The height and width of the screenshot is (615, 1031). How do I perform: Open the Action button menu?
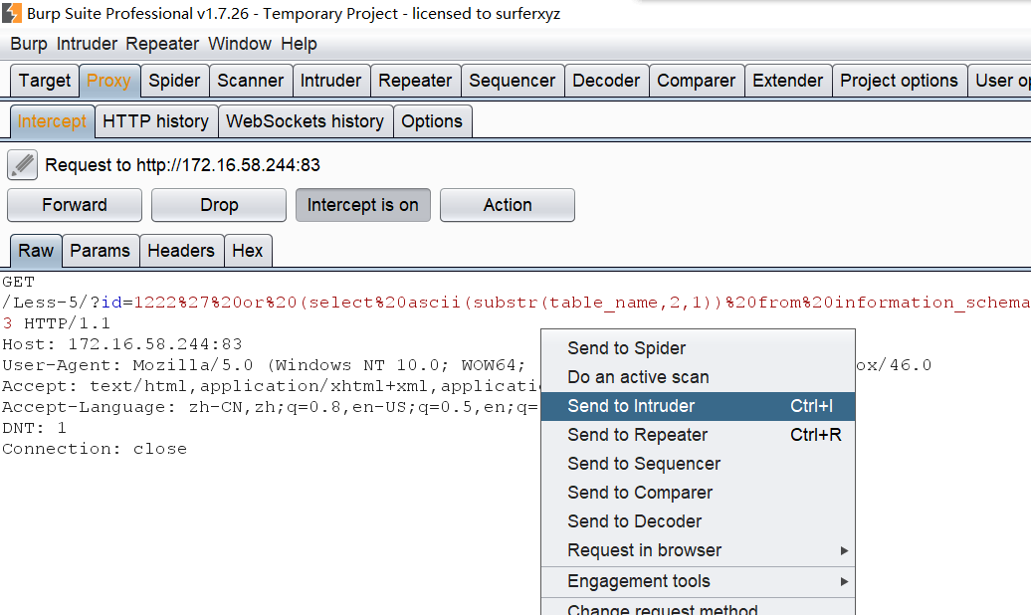[x=508, y=205]
